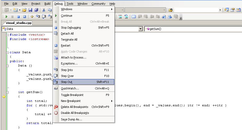Image resolution: width=242 pixels, height=130 pixels.
Task: Switch to the visual_studio.cpp tab
Action: 19,23
